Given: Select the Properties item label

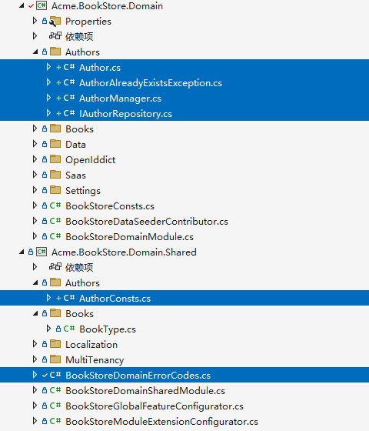Looking at the screenshot, I should pyautogui.click(x=88, y=22).
